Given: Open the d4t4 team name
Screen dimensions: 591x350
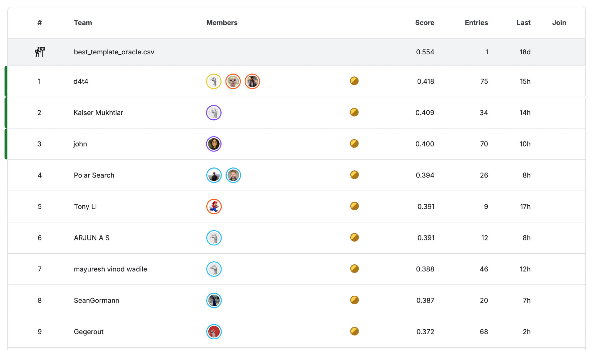Looking at the screenshot, I should (x=81, y=82).
